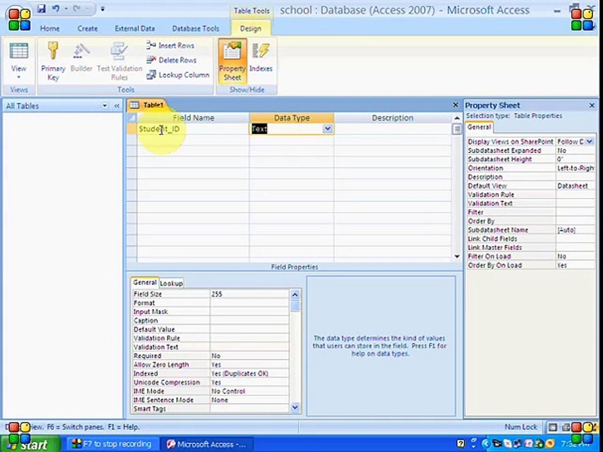The width and height of the screenshot is (603, 452).
Task: Close the Property Sheet pane
Action: coord(592,105)
